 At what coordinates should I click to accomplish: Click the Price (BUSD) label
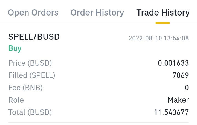(30, 63)
